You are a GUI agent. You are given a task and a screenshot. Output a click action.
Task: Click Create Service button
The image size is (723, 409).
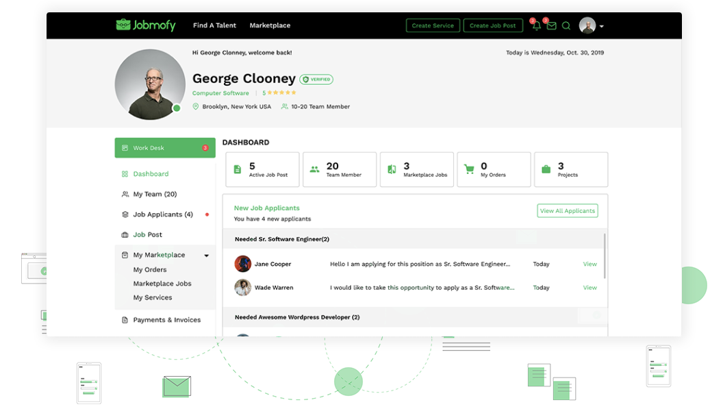(x=433, y=25)
